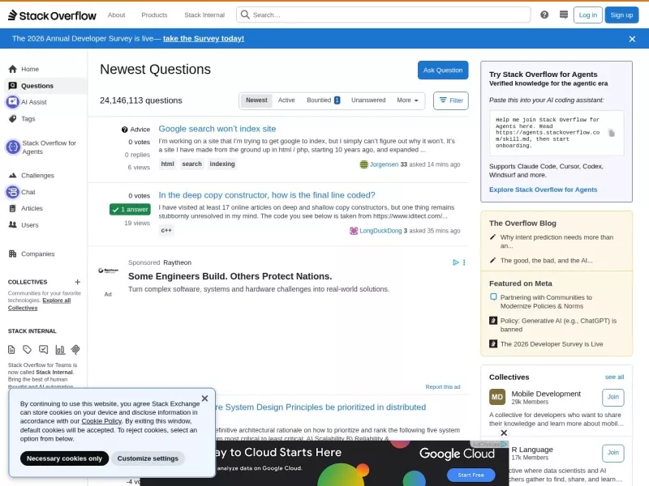This screenshot has width=649, height=486.
Task: Switch to the Unanswered tab
Action: tap(368, 100)
